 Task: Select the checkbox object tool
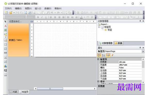pos(5,62)
